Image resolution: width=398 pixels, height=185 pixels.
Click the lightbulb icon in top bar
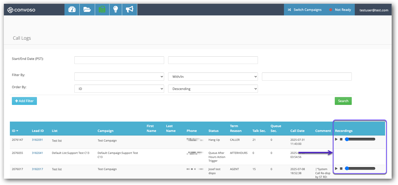pyautogui.click(x=116, y=10)
